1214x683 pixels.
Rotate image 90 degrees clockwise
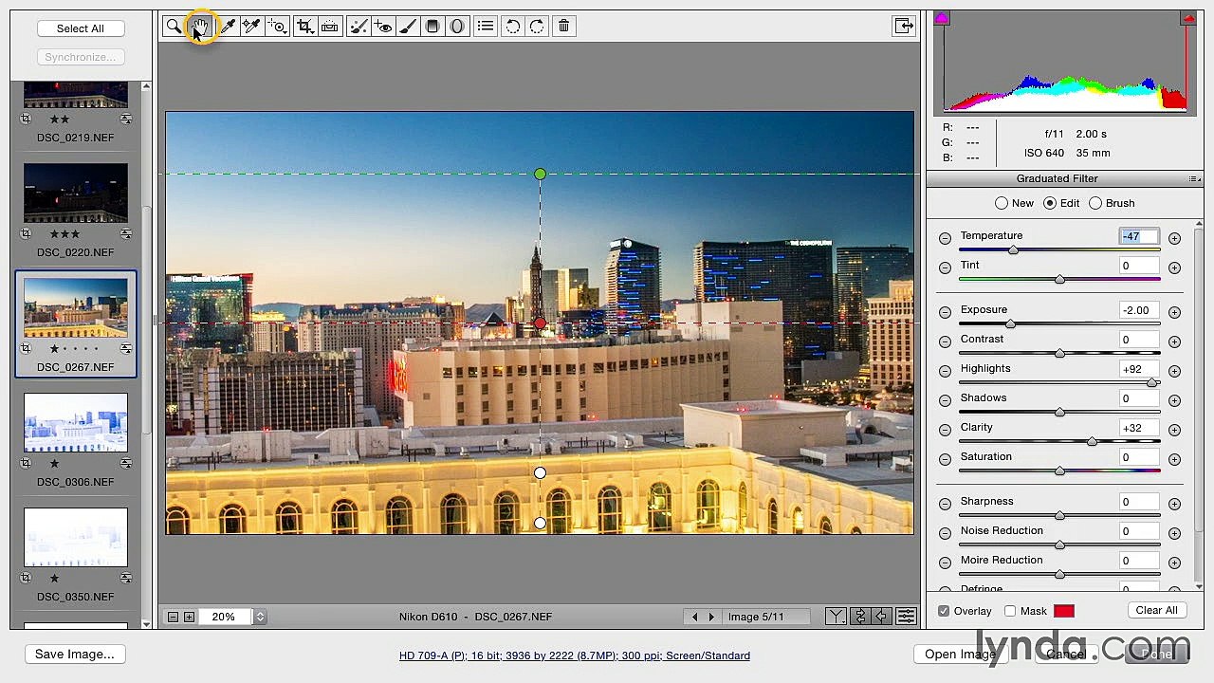point(537,27)
